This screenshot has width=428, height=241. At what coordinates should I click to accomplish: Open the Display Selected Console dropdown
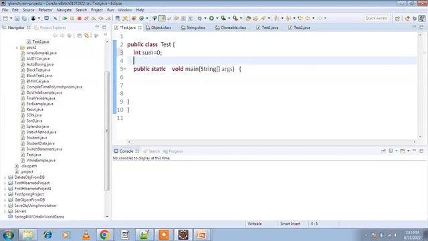pyautogui.click(x=397, y=151)
